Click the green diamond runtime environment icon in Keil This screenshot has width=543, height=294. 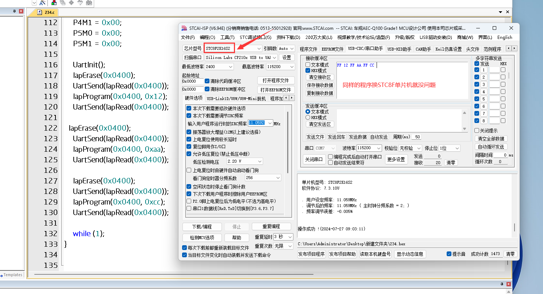(x=71, y=3)
